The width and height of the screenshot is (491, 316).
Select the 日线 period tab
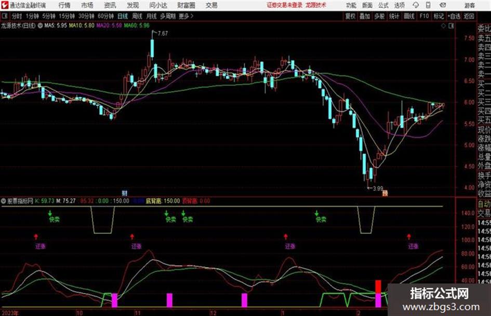[x=123, y=16]
